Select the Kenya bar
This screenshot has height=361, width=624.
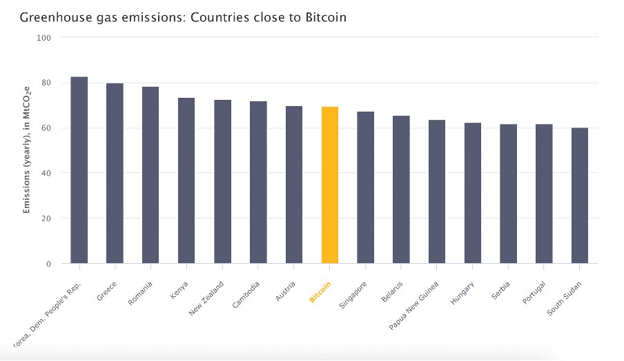pos(186,180)
